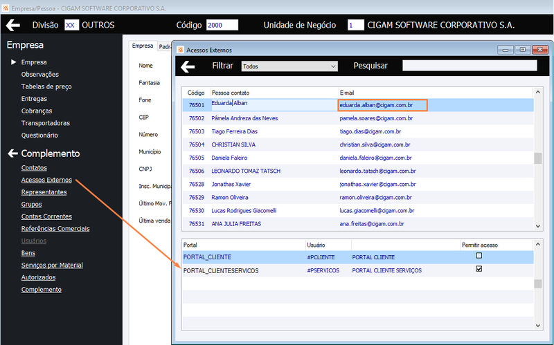Screen dimensions: 554x345
Task: Open Transportadoras in the sidebar
Action: coord(46,123)
